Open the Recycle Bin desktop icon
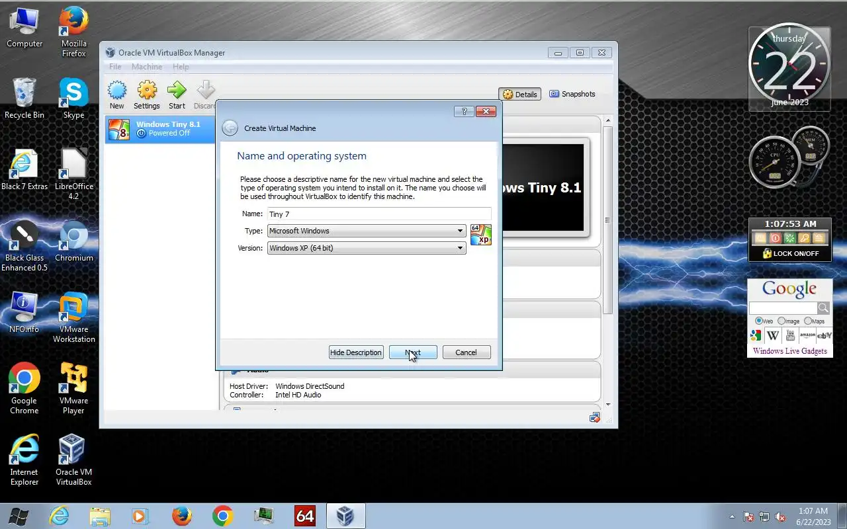The width and height of the screenshot is (847, 529). pyautogui.click(x=24, y=99)
